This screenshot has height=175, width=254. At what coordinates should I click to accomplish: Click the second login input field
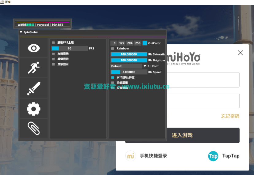pyautogui.click(x=203, y=101)
